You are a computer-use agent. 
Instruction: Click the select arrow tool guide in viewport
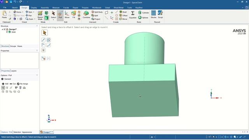point(44,33)
